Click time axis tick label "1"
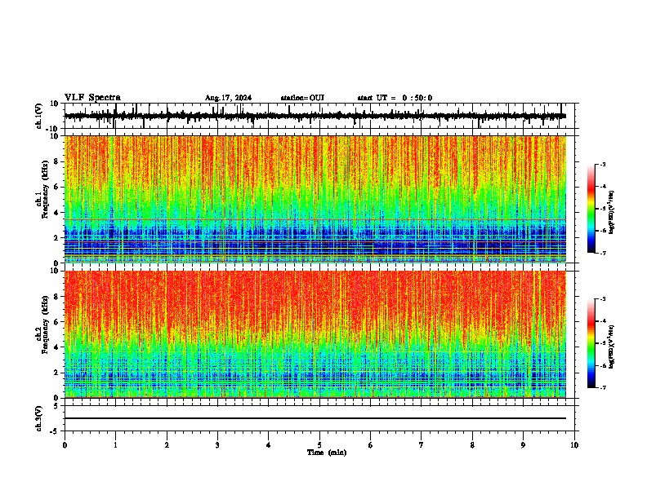Viewport: 647px width, 499px height. [115, 445]
